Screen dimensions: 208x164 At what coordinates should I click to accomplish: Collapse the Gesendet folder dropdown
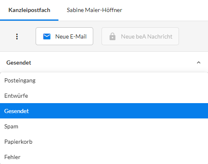[x=198, y=63]
